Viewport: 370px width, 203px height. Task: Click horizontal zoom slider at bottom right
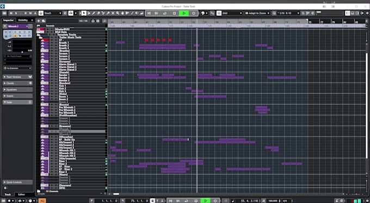click(x=356, y=194)
